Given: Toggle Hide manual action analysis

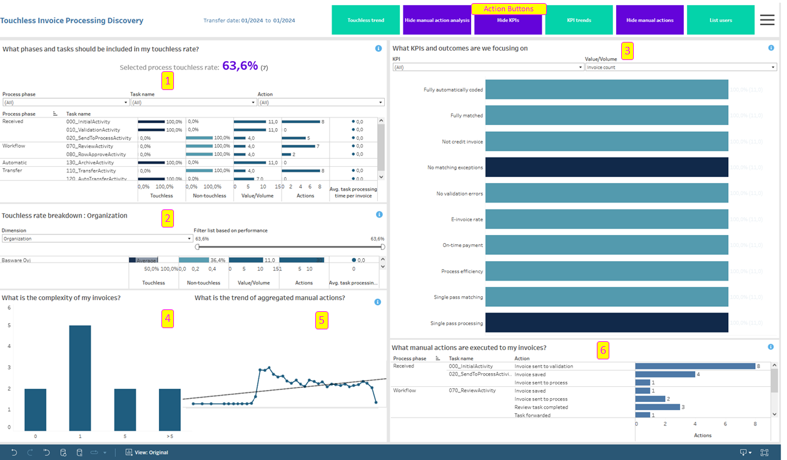Looking at the screenshot, I should coord(437,19).
